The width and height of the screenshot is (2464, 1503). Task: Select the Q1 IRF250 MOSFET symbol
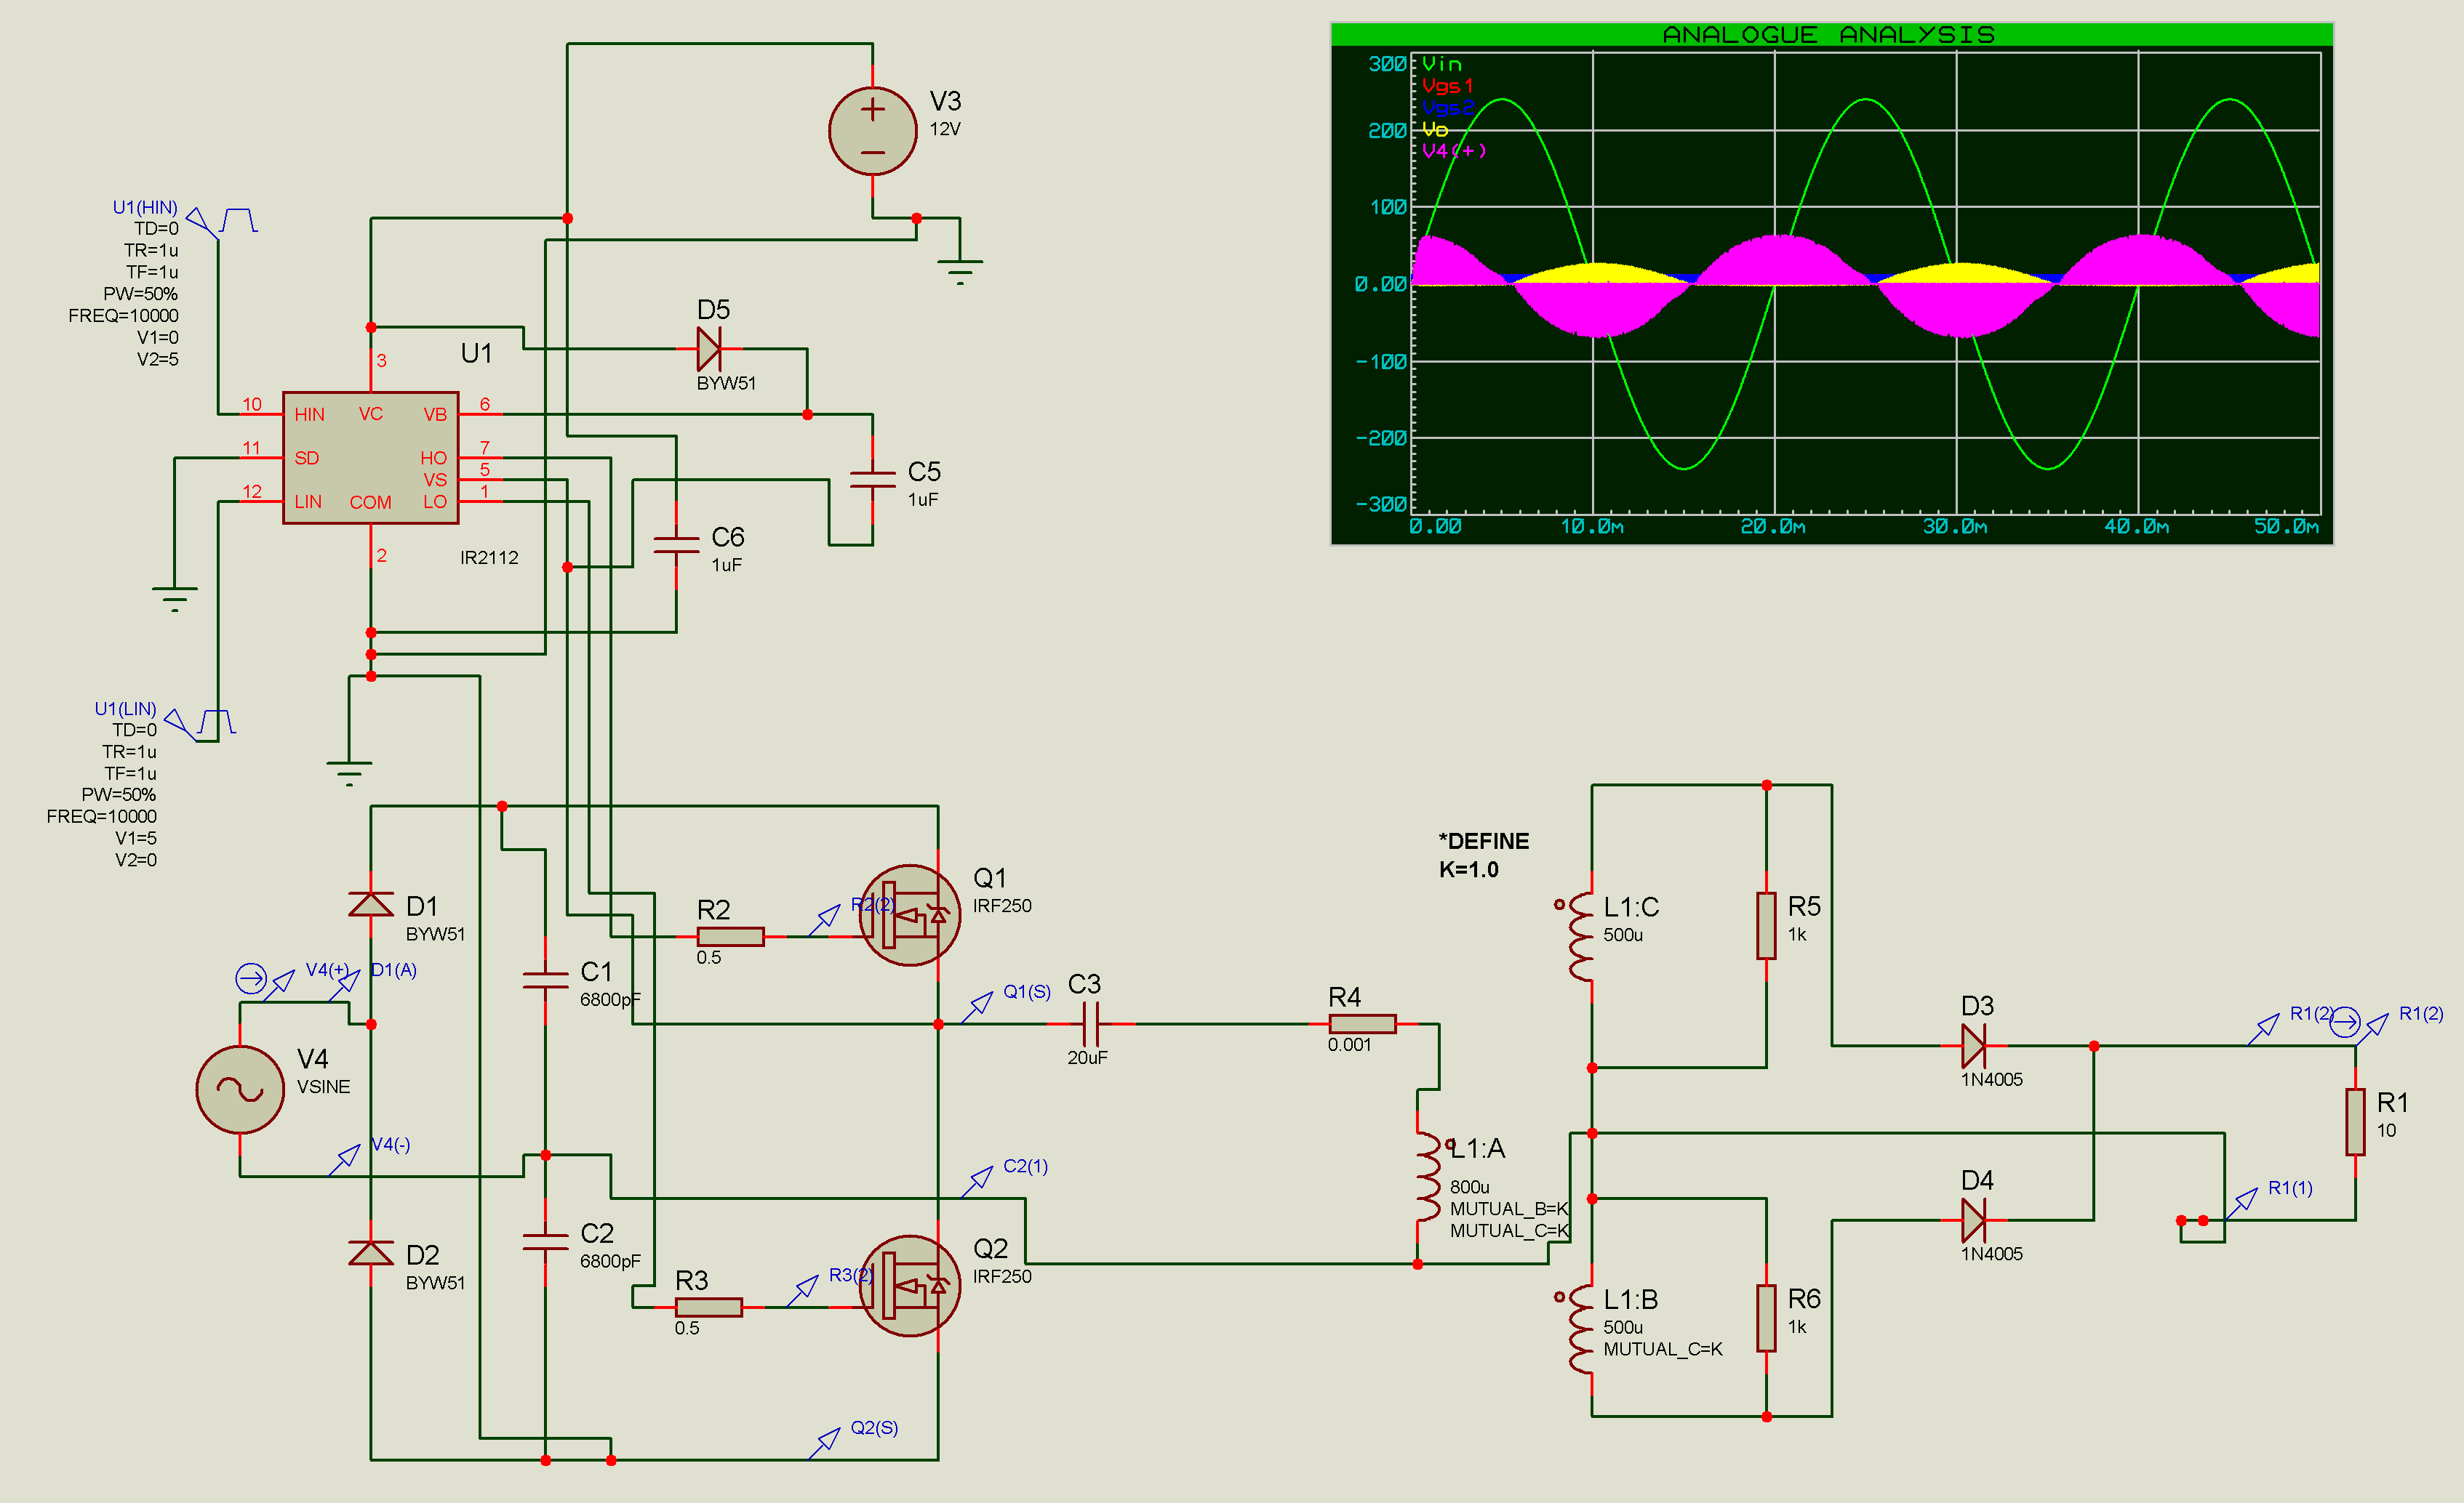[x=909, y=916]
